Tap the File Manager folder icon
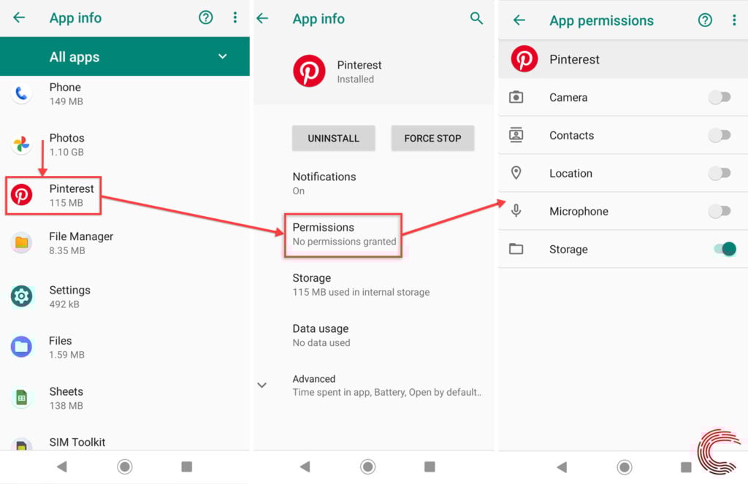 point(21,242)
